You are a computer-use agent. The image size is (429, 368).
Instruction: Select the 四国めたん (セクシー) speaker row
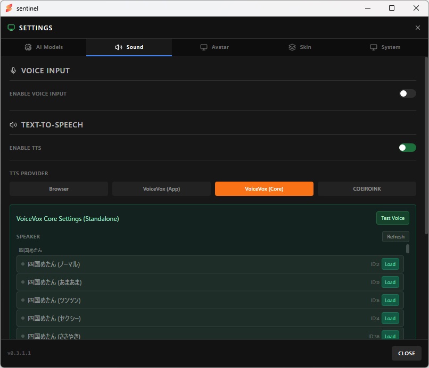[210, 318]
